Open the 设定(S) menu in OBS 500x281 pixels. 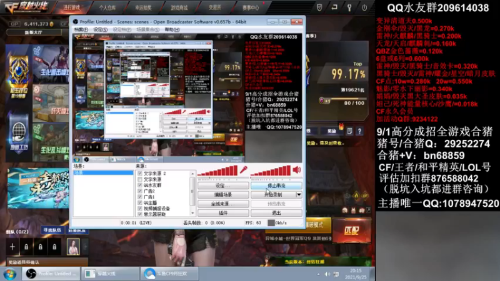(x=100, y=29)
